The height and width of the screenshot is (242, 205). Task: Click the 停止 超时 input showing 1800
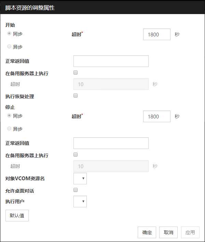[156, 116]
